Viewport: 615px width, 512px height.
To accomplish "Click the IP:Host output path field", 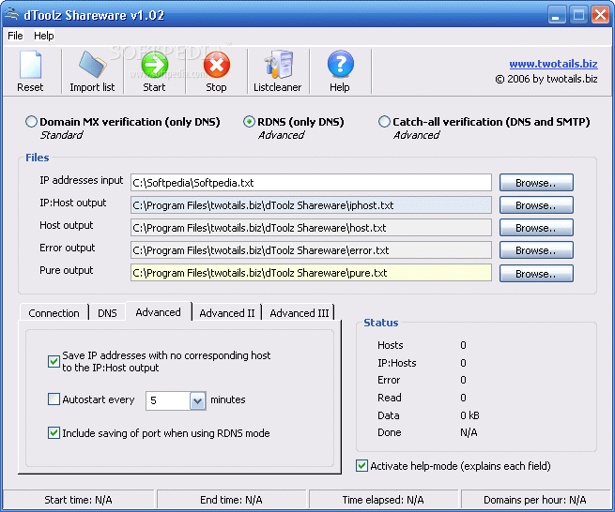I will click(311, 205).
